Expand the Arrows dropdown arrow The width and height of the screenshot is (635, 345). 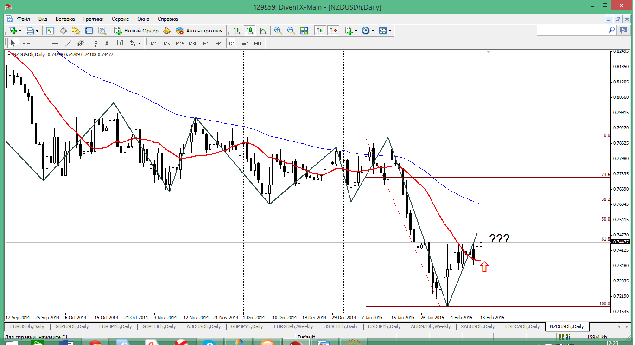140,43
